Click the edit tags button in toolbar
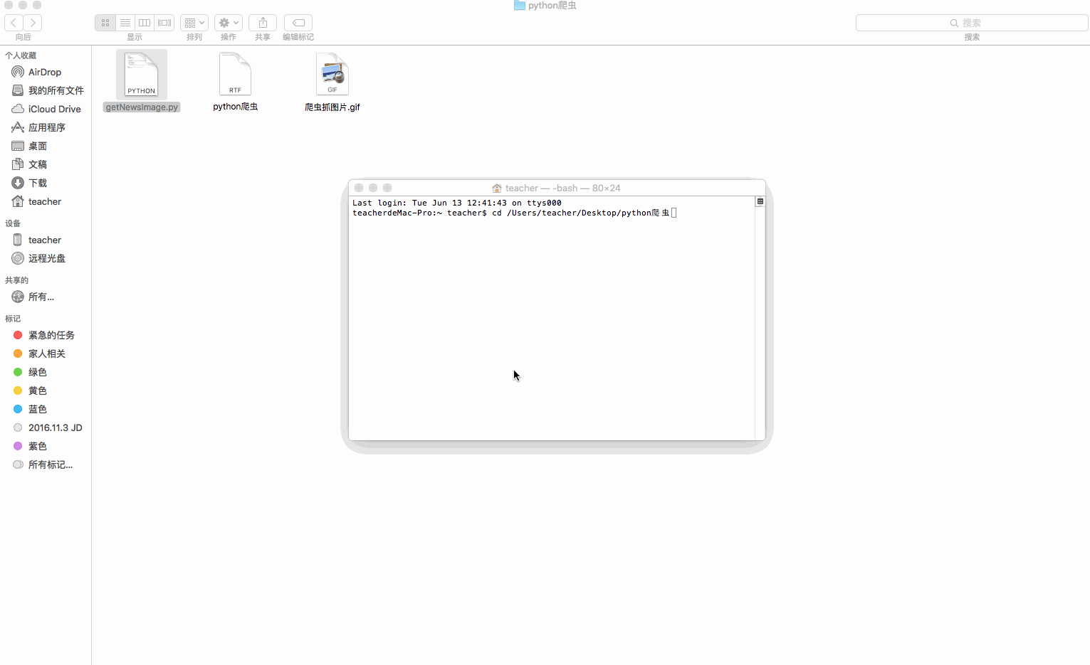 (x=298, y=23)
